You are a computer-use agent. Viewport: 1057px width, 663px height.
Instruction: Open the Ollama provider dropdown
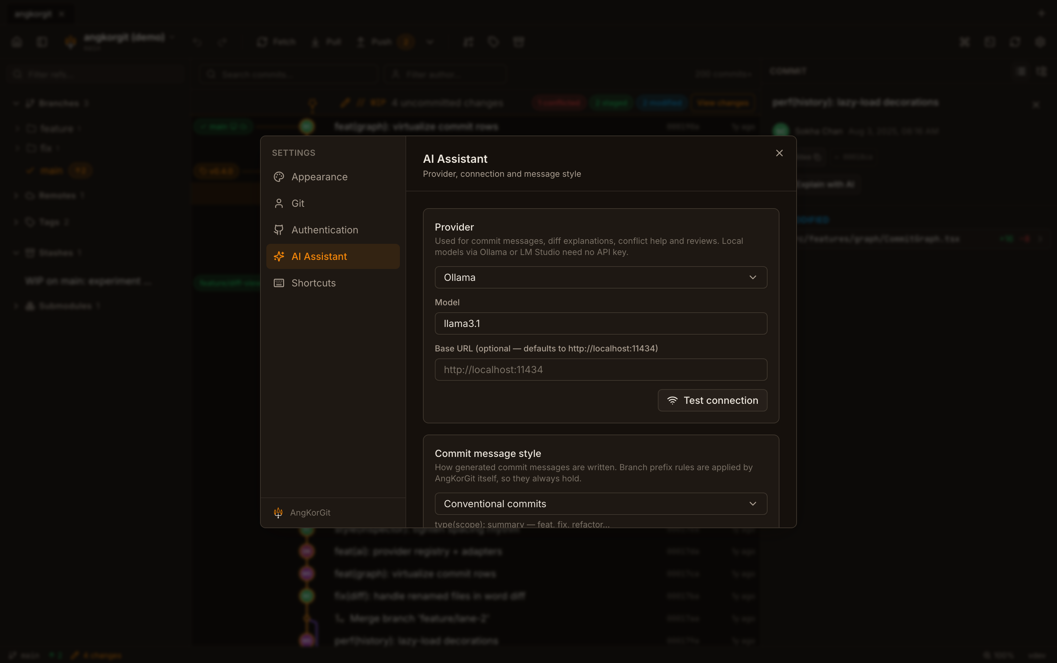coord(601,278)
